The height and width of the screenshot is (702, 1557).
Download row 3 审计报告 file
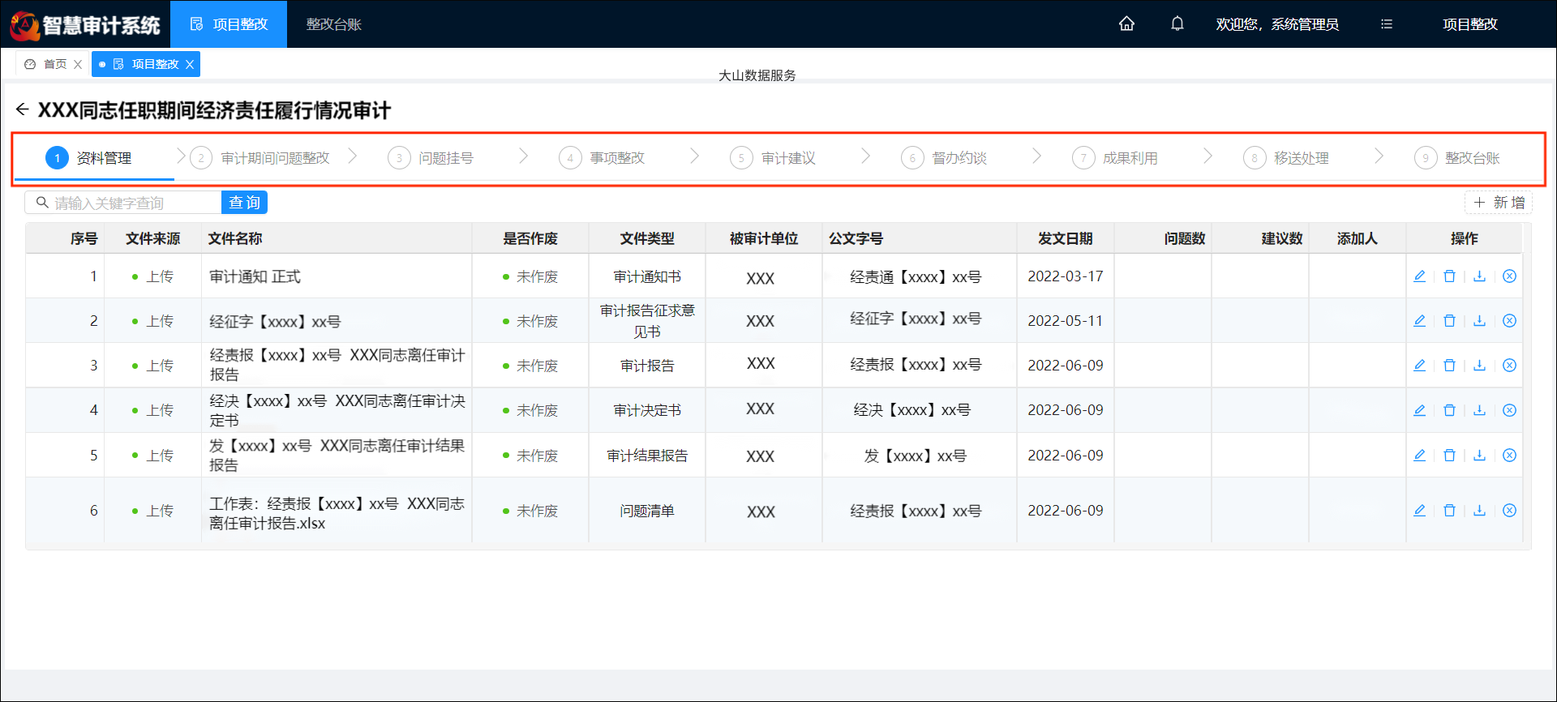click(x=1480, y=366)
